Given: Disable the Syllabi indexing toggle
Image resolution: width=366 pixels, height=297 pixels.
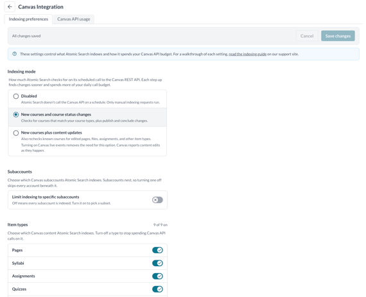Looking at the screenshot, I should [x=157, y=264].
